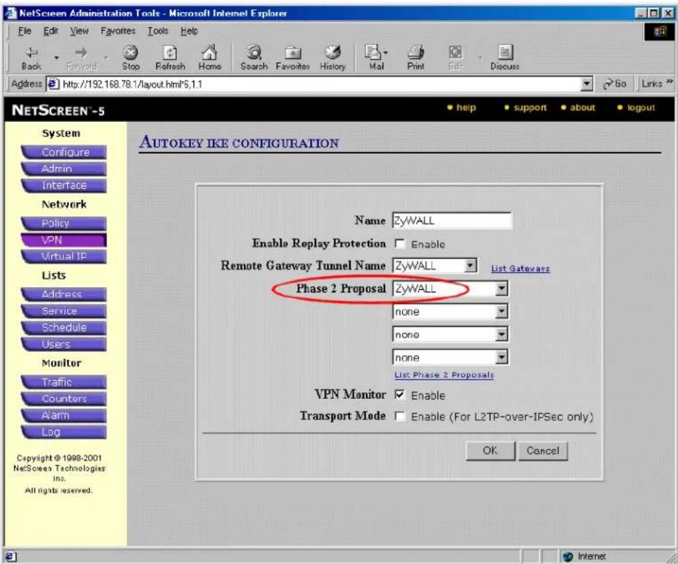Open the Favorites menu

[117, 31]
